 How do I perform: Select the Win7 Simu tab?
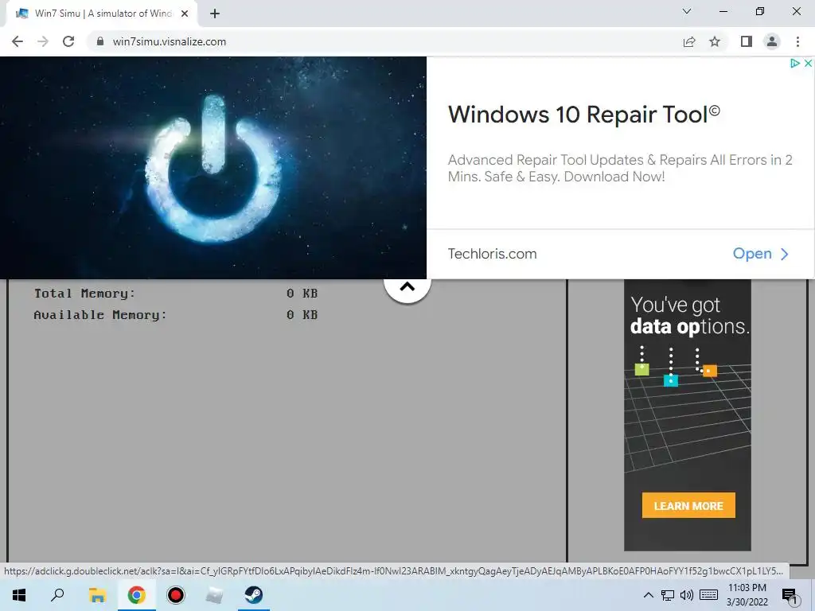101,14
